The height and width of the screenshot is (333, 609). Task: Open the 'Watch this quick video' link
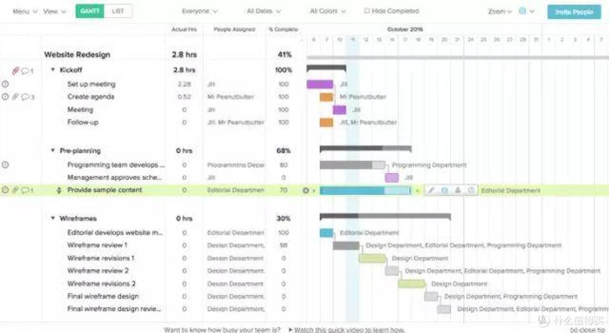[349, 330]
